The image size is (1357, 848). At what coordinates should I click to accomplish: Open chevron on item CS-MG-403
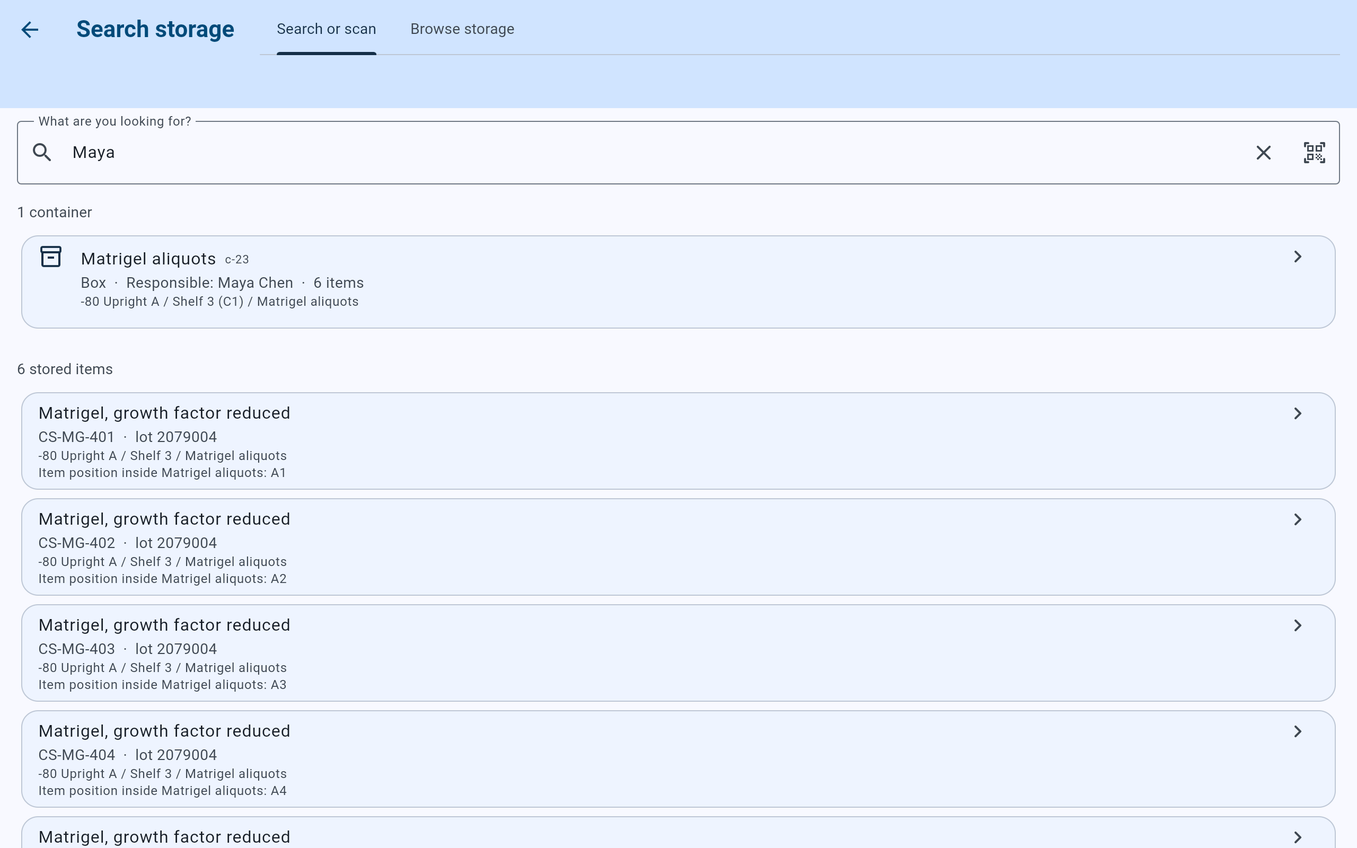[1298, 625]
